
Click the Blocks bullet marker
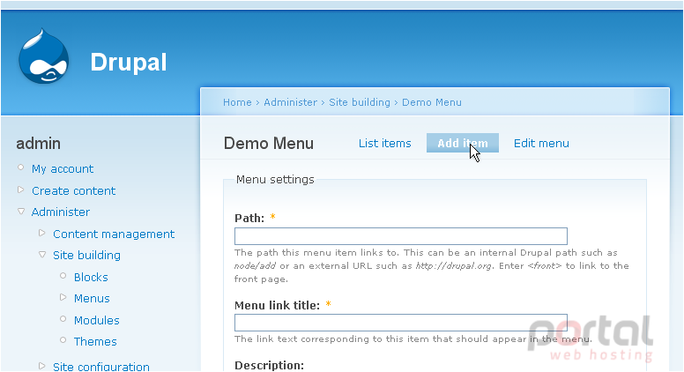pyautogui.click(x=63, y=276)
